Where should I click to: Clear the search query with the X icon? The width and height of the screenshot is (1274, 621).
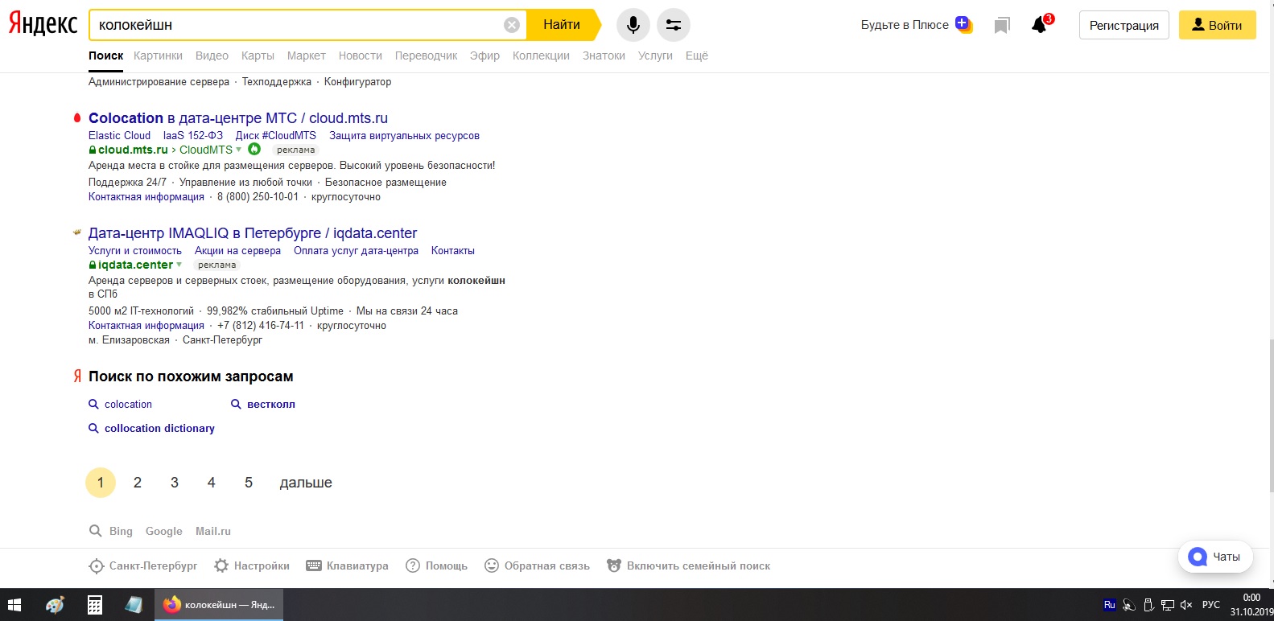click(512, 25)
